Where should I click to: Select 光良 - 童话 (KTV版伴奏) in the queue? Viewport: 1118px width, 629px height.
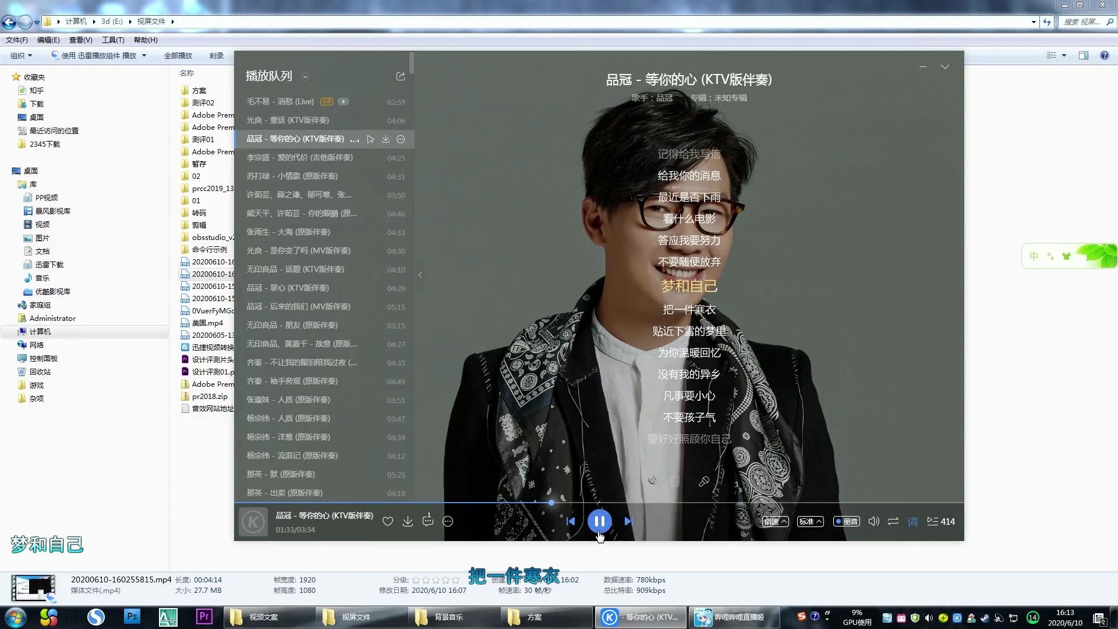[324, 120]
